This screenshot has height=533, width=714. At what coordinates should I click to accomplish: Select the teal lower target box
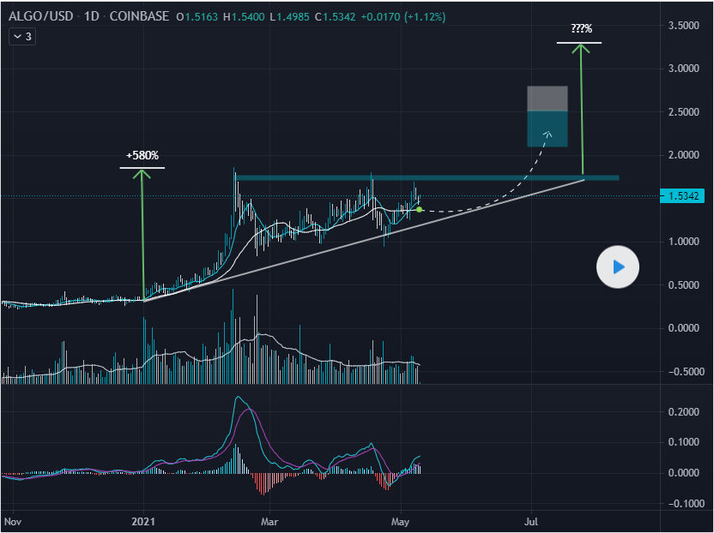tap(547, 129)
